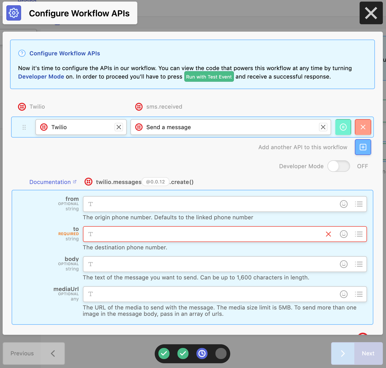Image resolution: width=386 pixels, height=368 pixels.
Task: Add another API to this workflow
Action: [x=363, y=147]
